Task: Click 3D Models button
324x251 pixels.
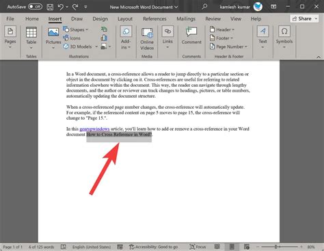Action: (x=78, y=47)
